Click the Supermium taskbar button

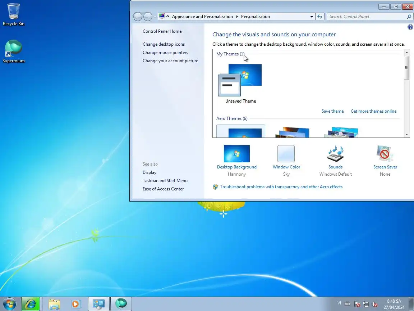(121, 304)
